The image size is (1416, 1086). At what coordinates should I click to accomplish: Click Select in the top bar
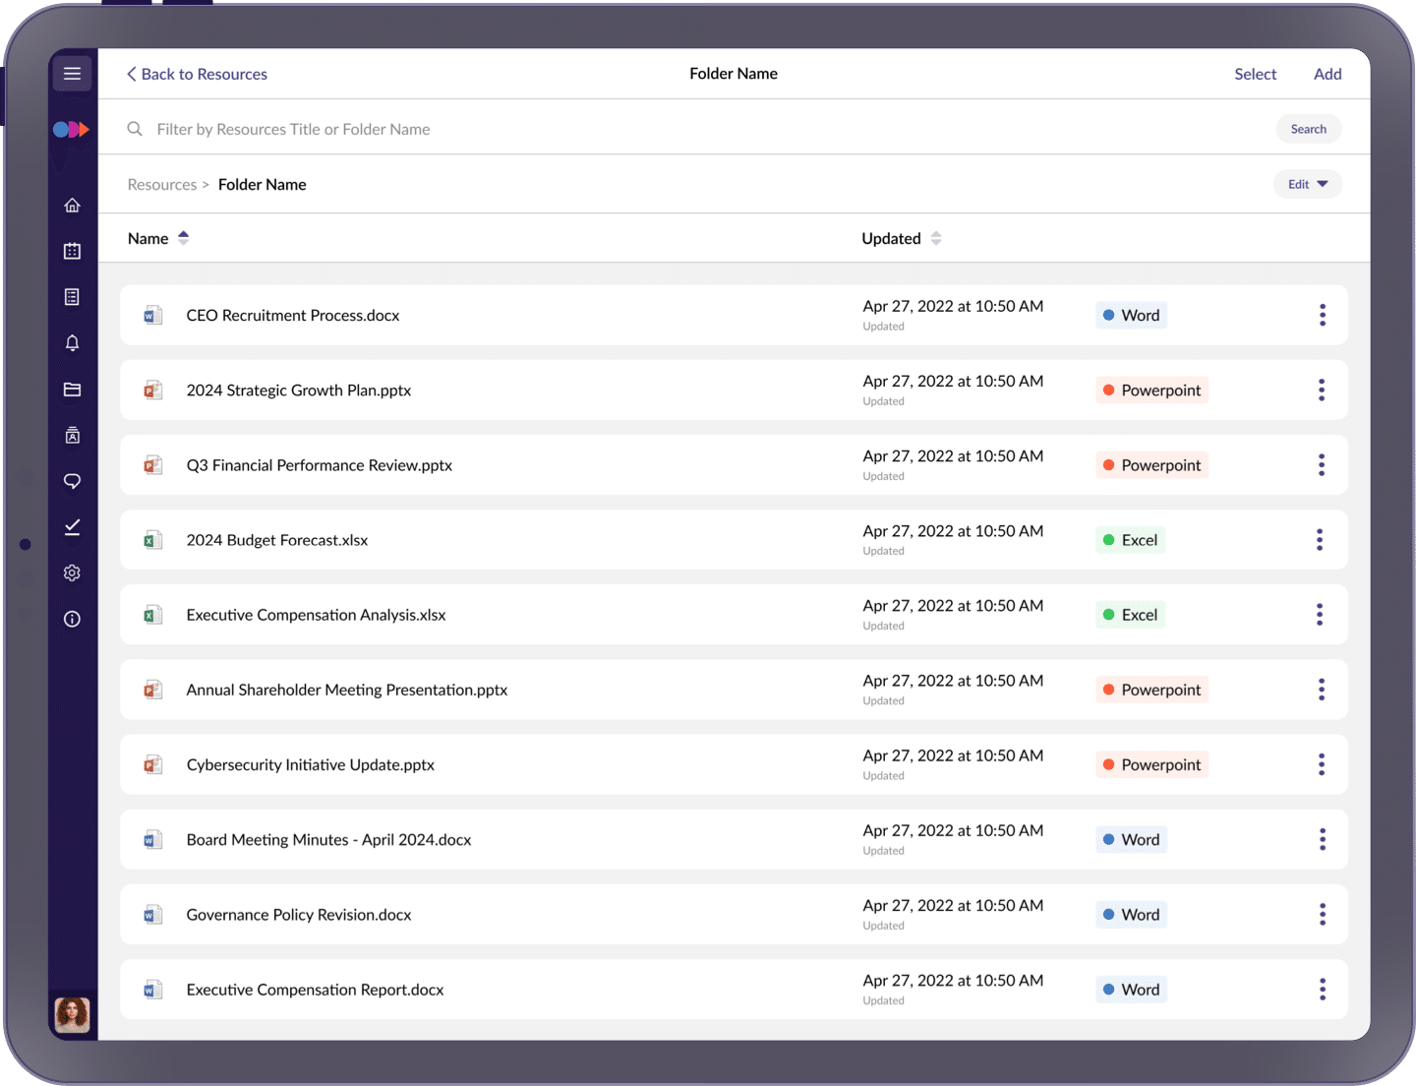point(1255,74)
